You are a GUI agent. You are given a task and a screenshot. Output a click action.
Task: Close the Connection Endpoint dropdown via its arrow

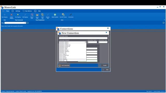click(86, 42)
